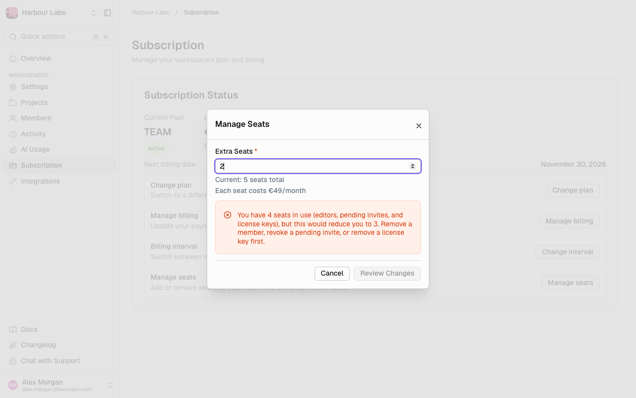Screen dimensions: 636x398
Task: Close the Manage Seats dialog
Action: click(x=419, y=126)
